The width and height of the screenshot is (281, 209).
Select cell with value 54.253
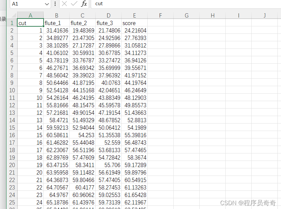(x=82, y=135)
